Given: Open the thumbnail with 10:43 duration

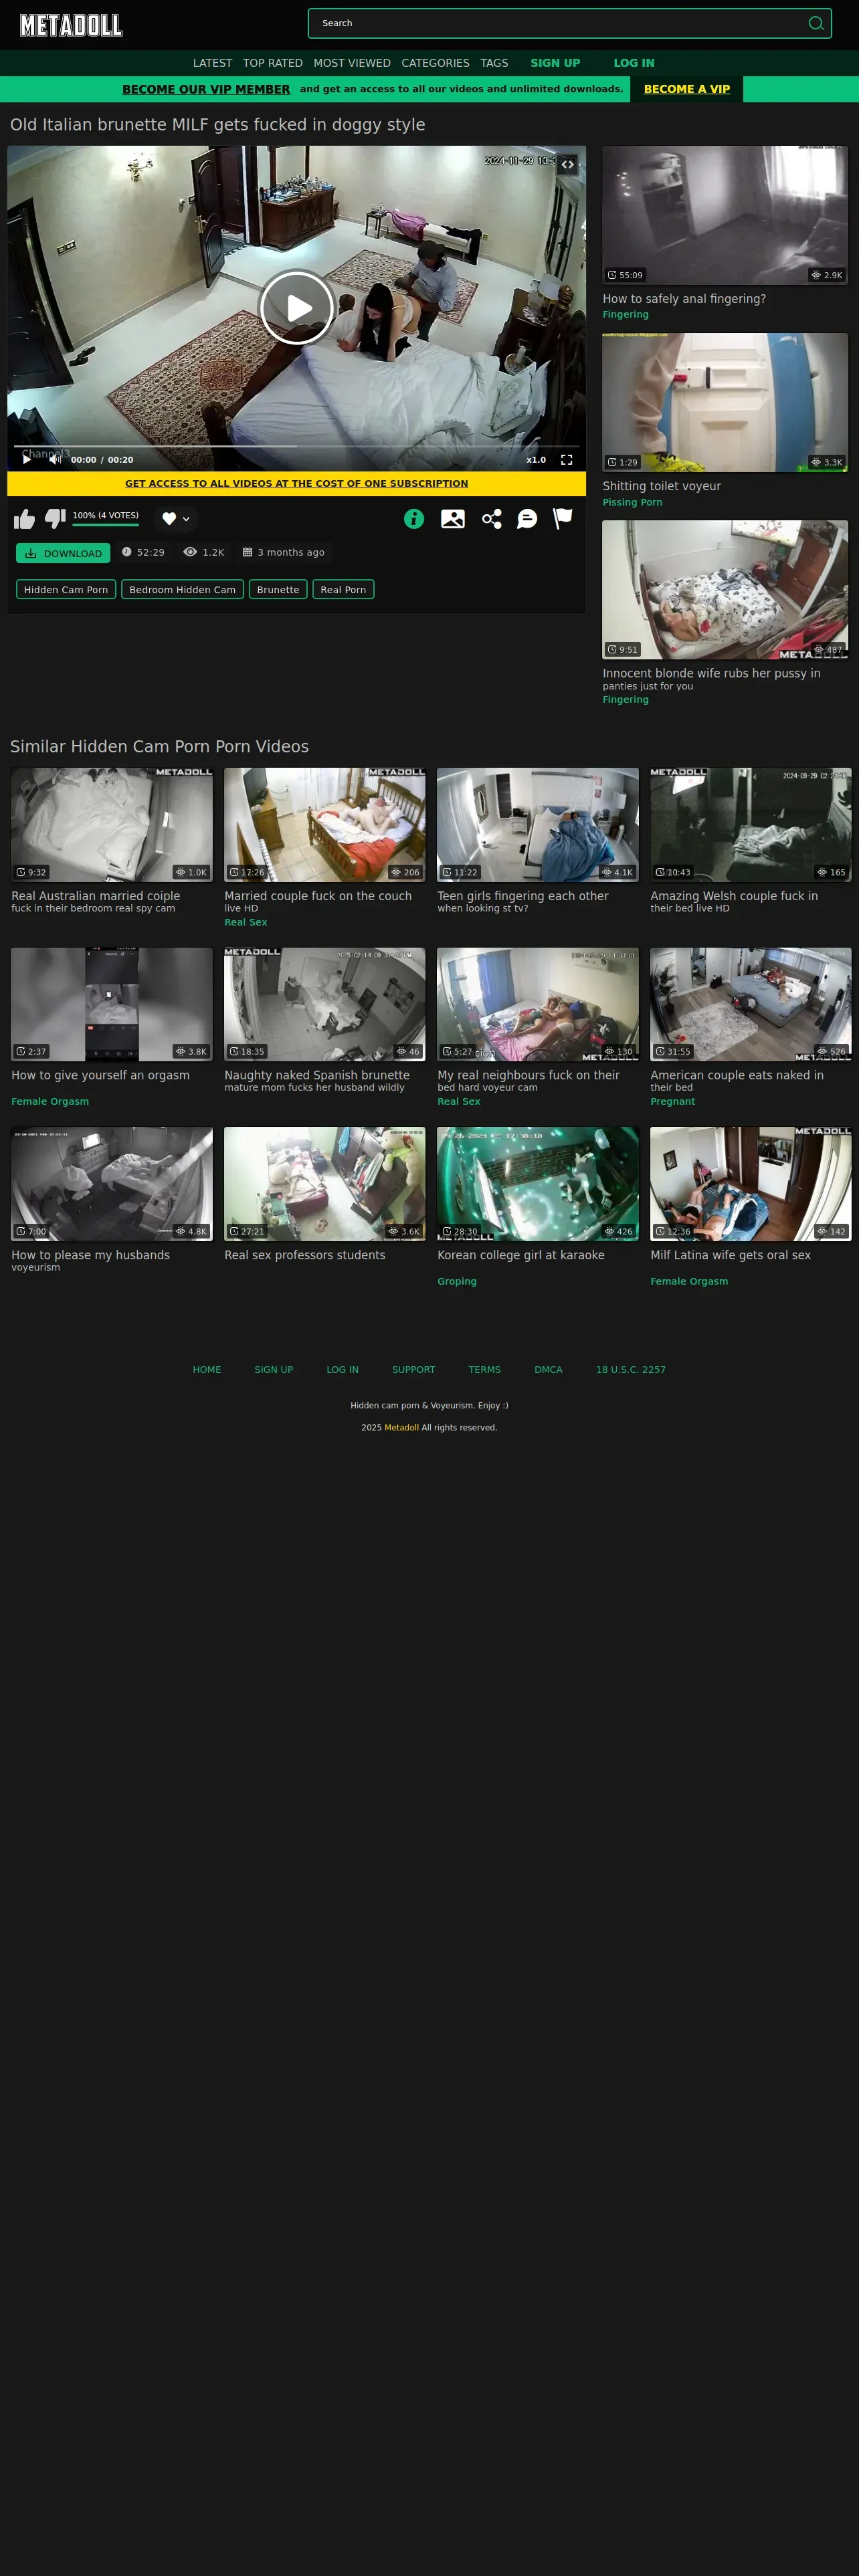Looking at the screenshot, I should [751, 824].
